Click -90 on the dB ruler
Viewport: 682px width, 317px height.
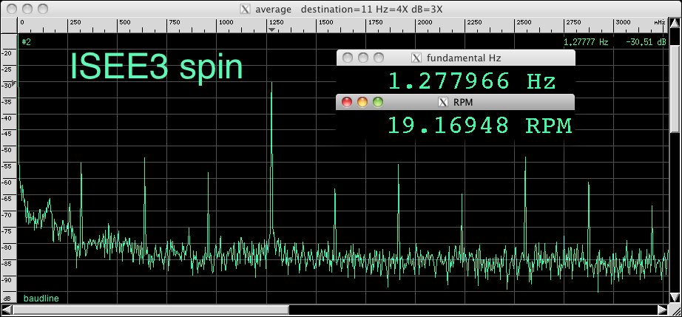pos(7,279)
